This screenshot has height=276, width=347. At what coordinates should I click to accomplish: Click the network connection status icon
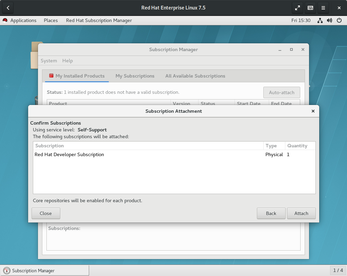tap(320, 20)
